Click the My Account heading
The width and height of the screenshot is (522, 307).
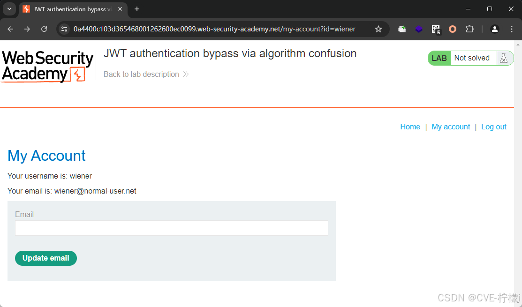(46, 156)
